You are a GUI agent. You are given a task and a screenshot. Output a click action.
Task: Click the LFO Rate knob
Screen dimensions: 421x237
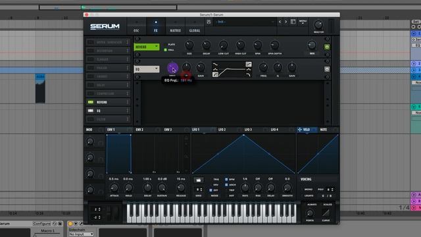245,188
